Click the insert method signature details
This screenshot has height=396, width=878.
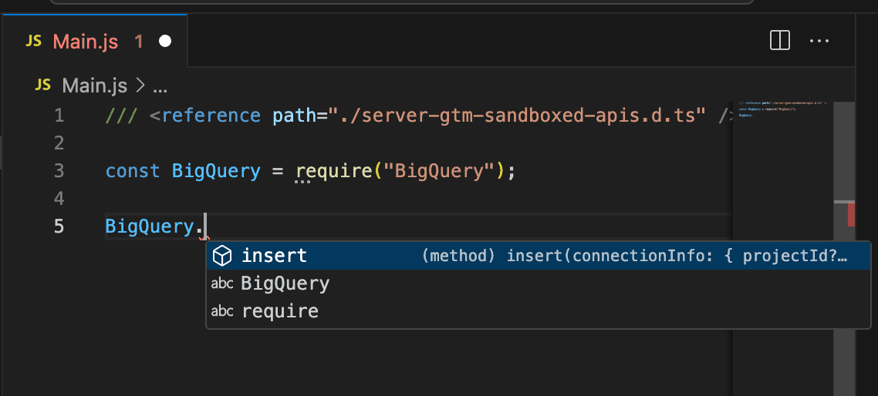click(x=634, y=257)
